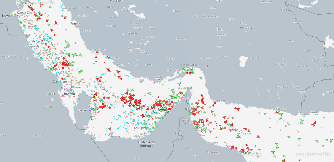Select the Shiraz city label
334x162 pixels.
tap(111, 7)
